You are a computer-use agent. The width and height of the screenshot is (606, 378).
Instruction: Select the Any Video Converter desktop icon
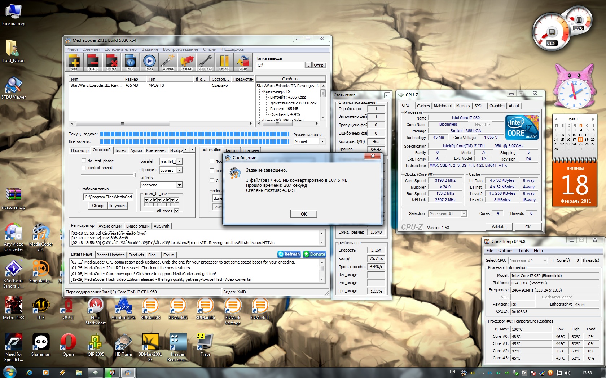[x=14, y=237]
